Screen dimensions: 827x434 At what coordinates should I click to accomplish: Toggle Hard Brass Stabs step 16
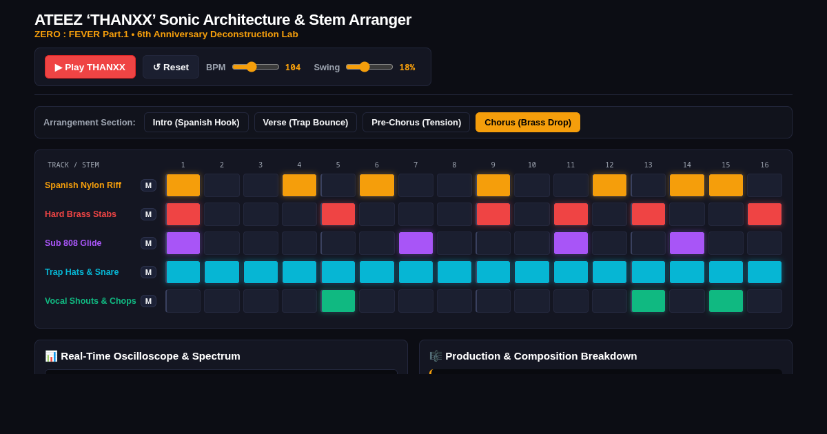tap(764, 214)
